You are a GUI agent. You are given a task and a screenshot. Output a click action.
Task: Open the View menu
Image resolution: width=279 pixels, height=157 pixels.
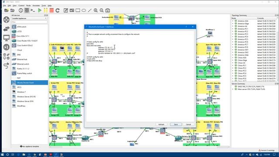[x=14, y=6]
